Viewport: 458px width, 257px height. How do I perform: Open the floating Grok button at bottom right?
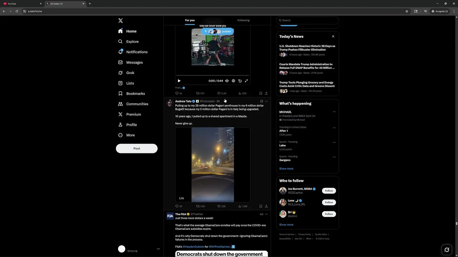[447, 250]
